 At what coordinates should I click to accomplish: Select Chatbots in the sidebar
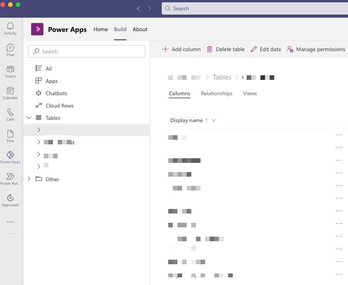56,93
